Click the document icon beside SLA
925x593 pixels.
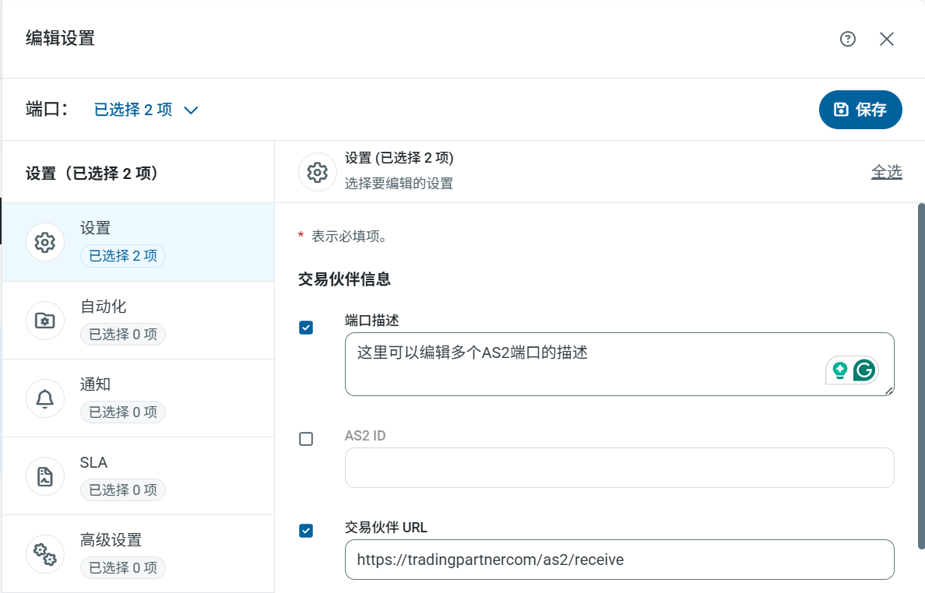pyautogui.click(x=45, y=476)
